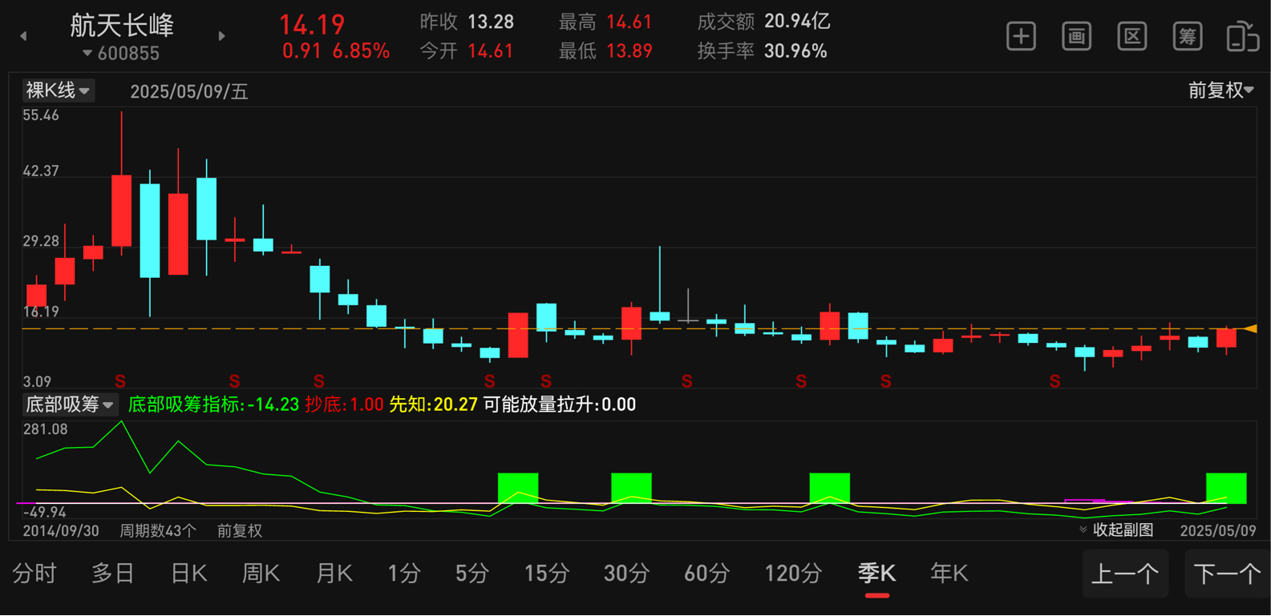Expand stock code 600855 dropdown
The image size is (1271, 616).
tap(121, 54)
